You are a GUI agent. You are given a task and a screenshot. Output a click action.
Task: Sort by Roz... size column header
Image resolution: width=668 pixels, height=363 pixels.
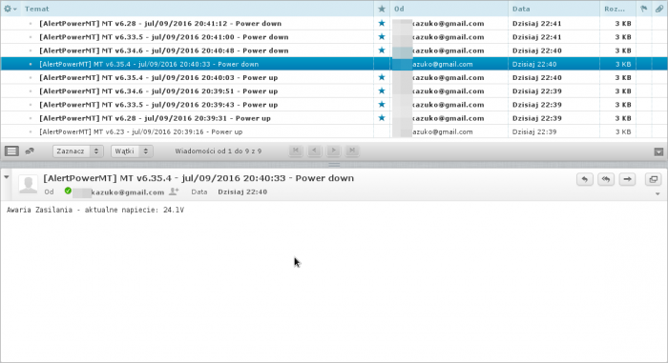(x=615, y=9)
